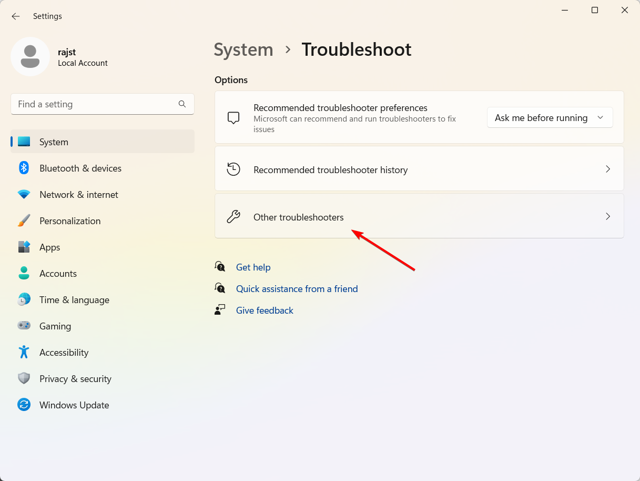Open Accounts settings page

[103, 273]
